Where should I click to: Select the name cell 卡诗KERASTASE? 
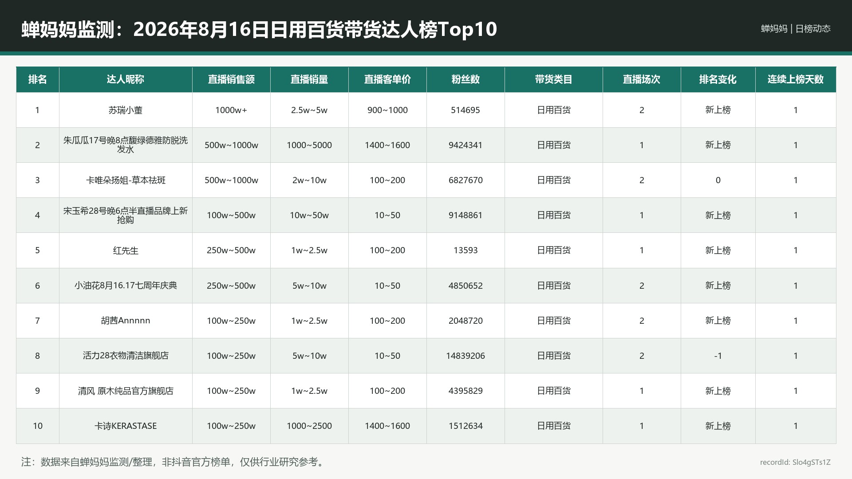(x=126, y=426)
